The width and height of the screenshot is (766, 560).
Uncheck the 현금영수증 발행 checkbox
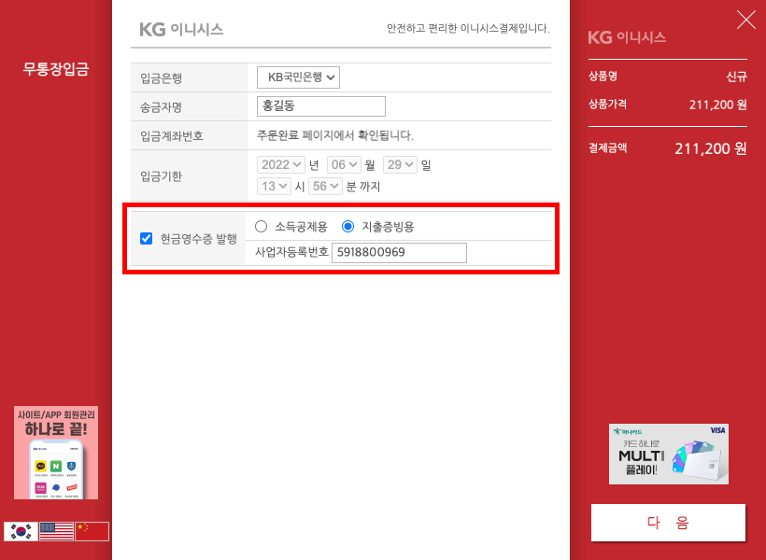click(146, 238)
